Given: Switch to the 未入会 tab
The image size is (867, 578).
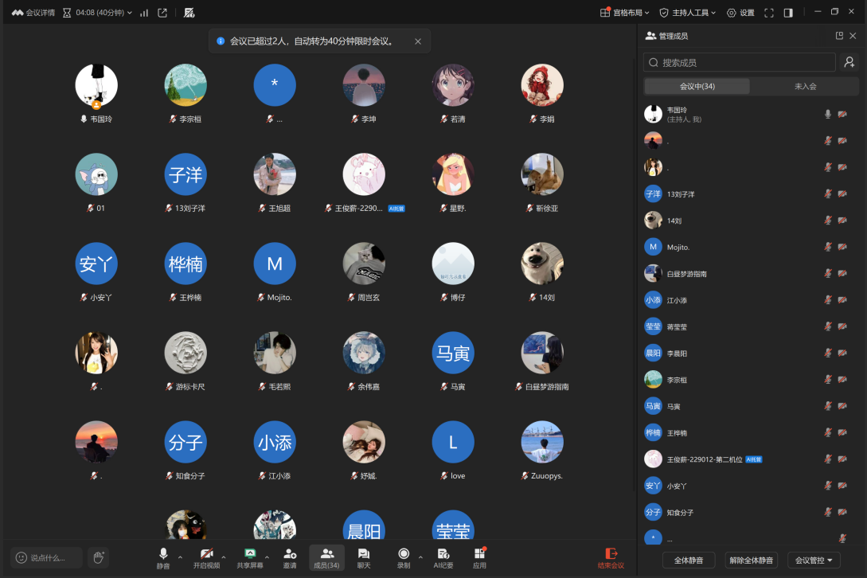Looking at the screenshot, I should (x=805, y=86).
